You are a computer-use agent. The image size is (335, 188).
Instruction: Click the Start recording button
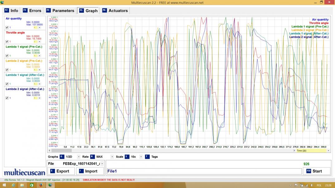coord(316,171)
